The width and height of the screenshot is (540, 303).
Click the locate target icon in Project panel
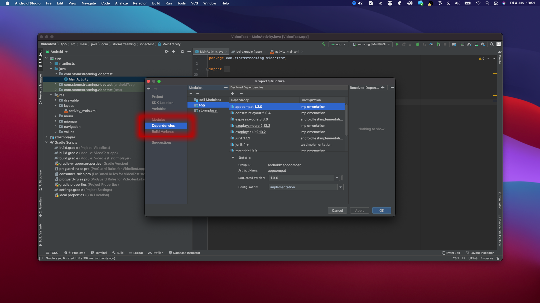click(167, 52)
